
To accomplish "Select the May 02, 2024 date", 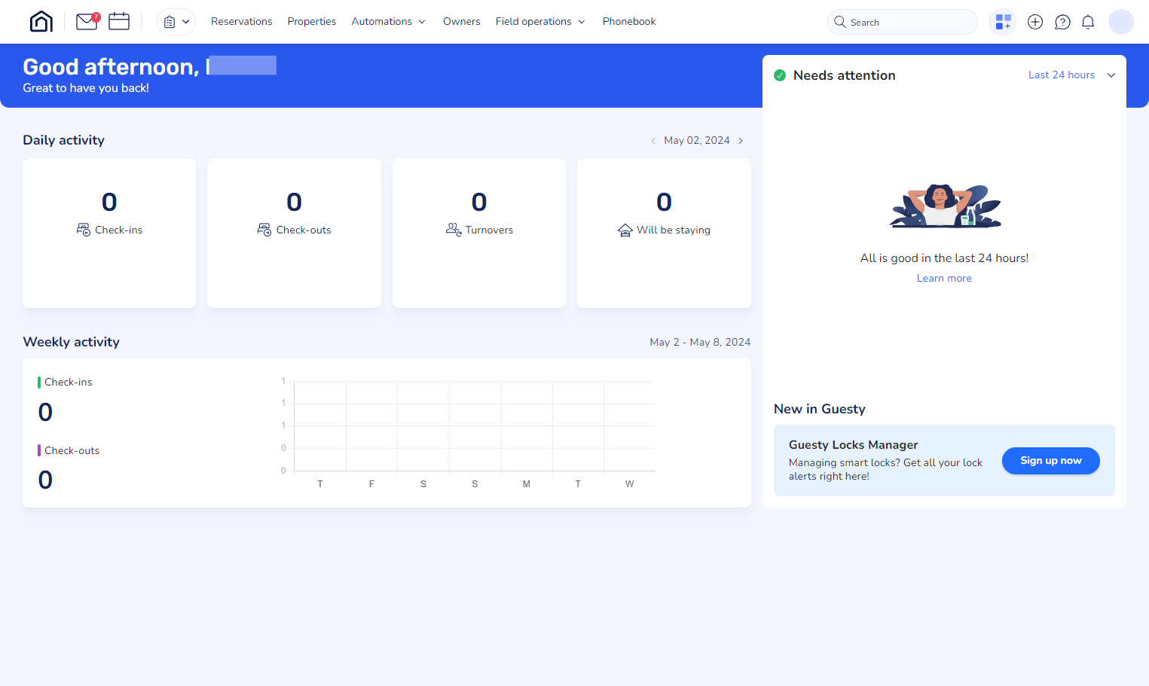I will click(x=697, y=141).
